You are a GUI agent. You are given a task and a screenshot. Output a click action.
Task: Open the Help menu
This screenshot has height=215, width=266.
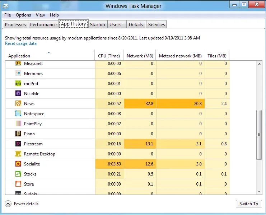pos(54,15)
